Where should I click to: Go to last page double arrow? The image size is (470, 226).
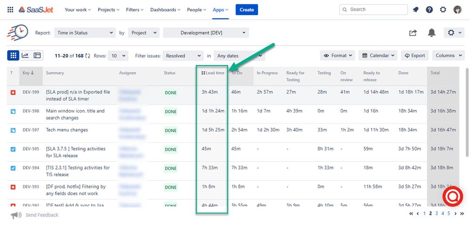click(x=462, y=214)
